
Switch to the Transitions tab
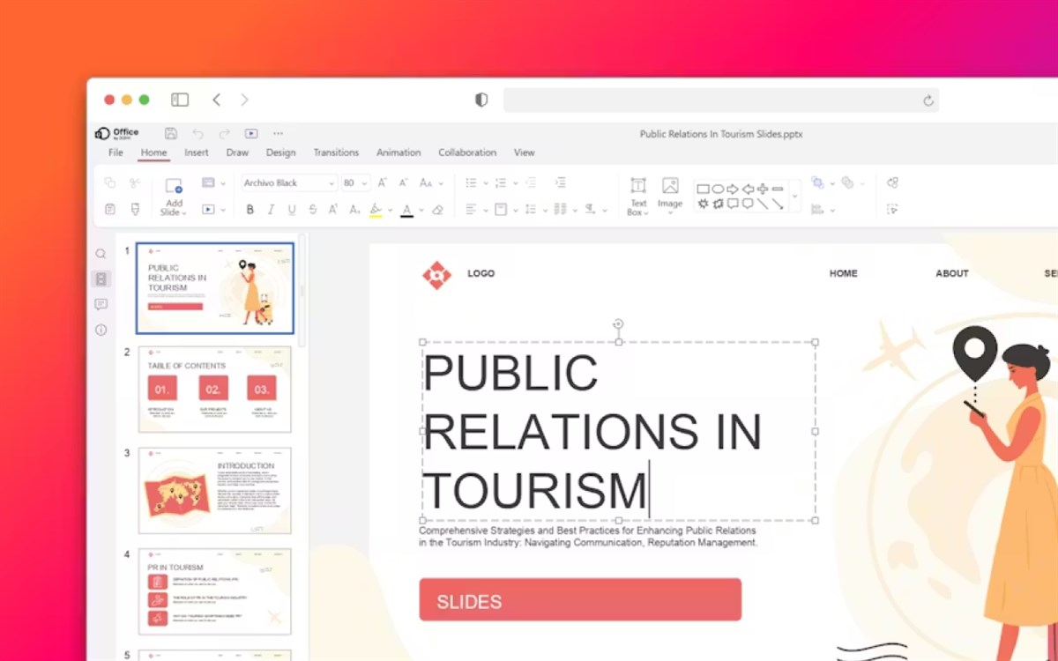[336, 152]
